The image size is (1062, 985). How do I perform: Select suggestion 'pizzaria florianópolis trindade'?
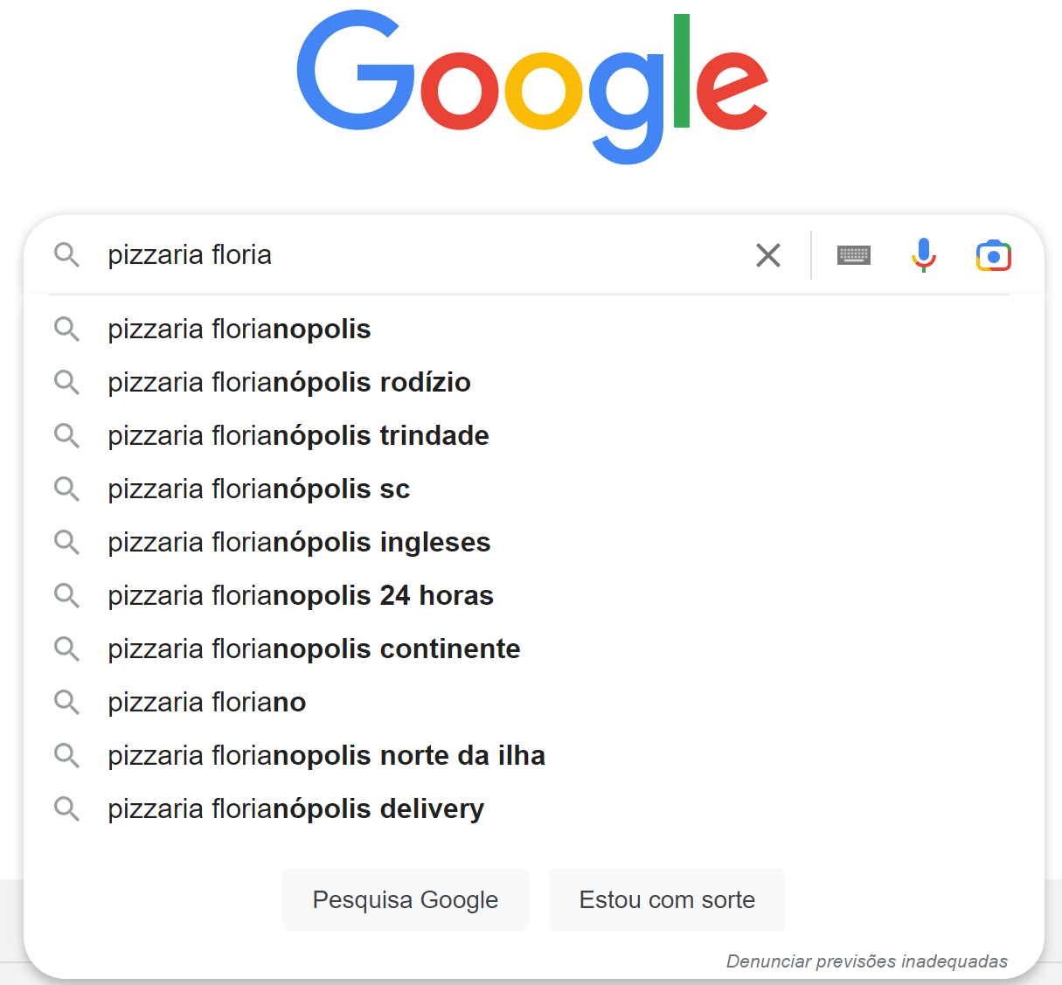pyautogui.click(x=298, y=435)
